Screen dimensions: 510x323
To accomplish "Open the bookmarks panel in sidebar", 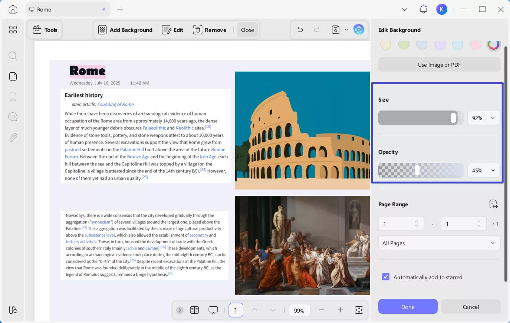I will 13,97.
